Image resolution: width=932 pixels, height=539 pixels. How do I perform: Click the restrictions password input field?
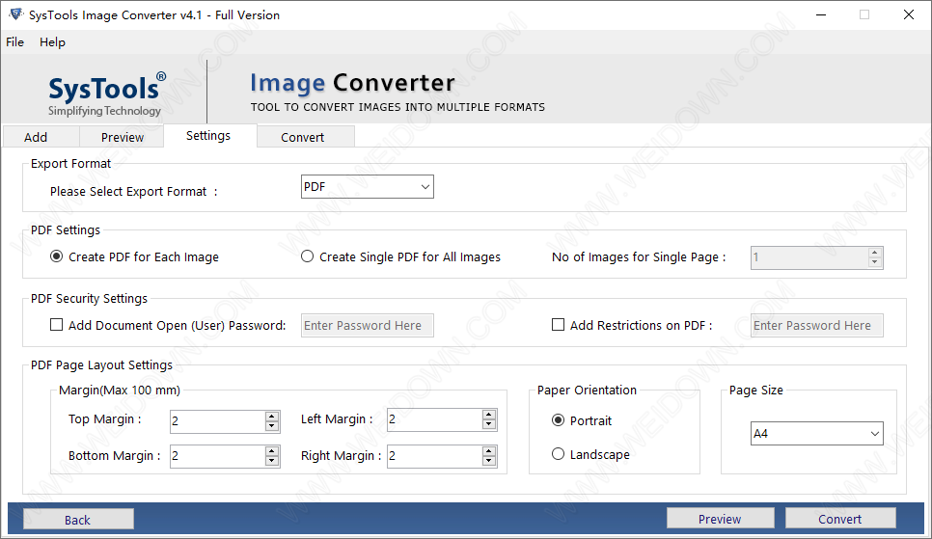click(x=816, y=326)
